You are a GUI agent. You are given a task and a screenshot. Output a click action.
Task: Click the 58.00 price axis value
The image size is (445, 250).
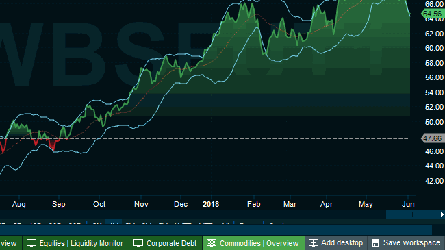[x=434, y=63]
